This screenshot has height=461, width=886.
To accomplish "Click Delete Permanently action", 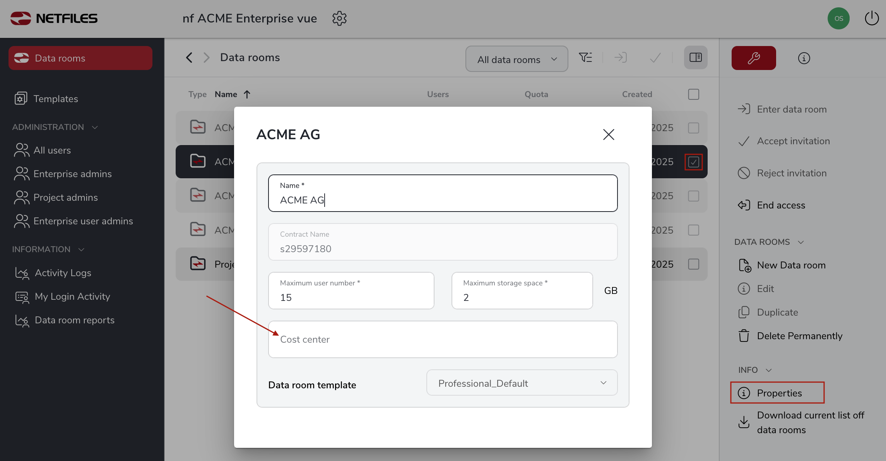I will tap(799, 336).
